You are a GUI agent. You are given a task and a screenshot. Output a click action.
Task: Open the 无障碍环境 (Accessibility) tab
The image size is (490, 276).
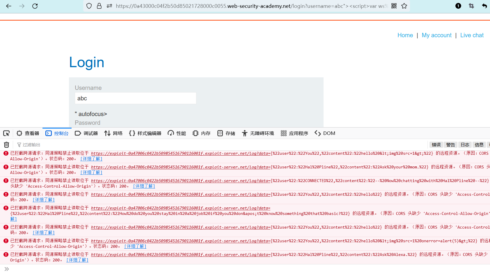[x=258, y=133]
